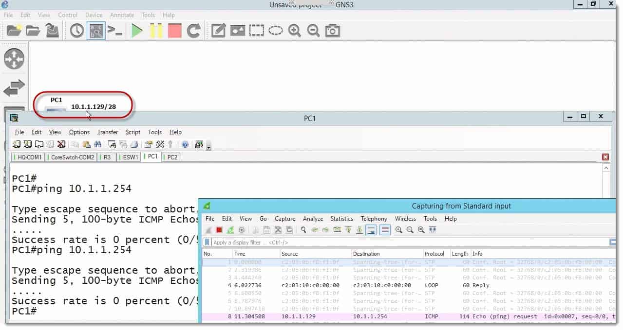
Task: Stop all devices with the red stop button
Action: (174, 31)
